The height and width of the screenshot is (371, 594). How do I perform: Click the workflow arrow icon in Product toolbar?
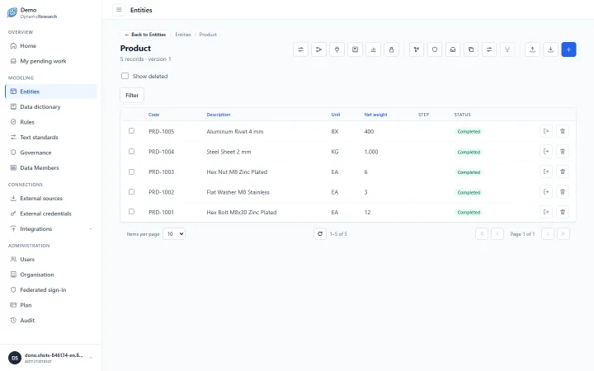(318, 49)
